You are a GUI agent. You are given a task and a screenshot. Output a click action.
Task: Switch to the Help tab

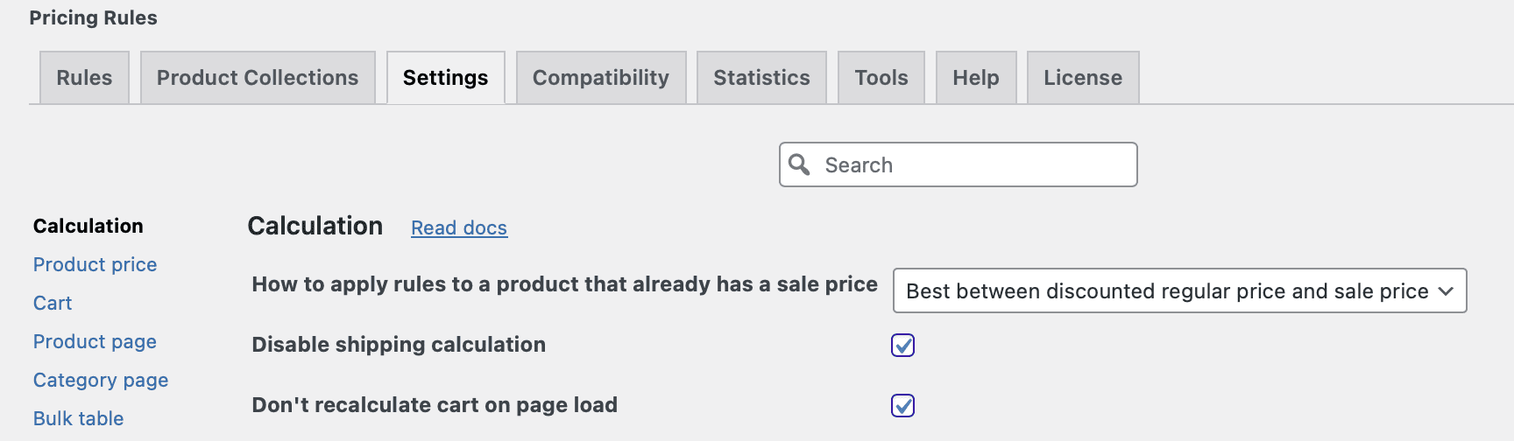pyautogui.click(x=976, y=78)
